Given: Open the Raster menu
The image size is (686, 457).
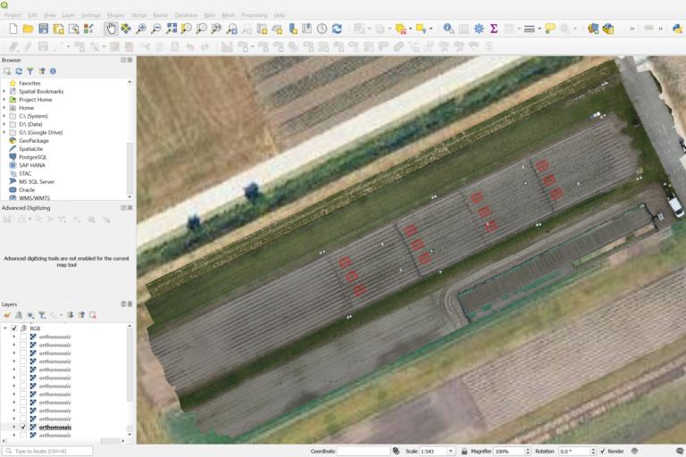Looking at the screenshot, I should click(160, 15).
